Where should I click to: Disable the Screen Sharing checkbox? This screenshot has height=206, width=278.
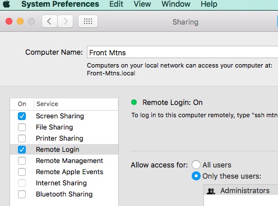pos(22,116)
